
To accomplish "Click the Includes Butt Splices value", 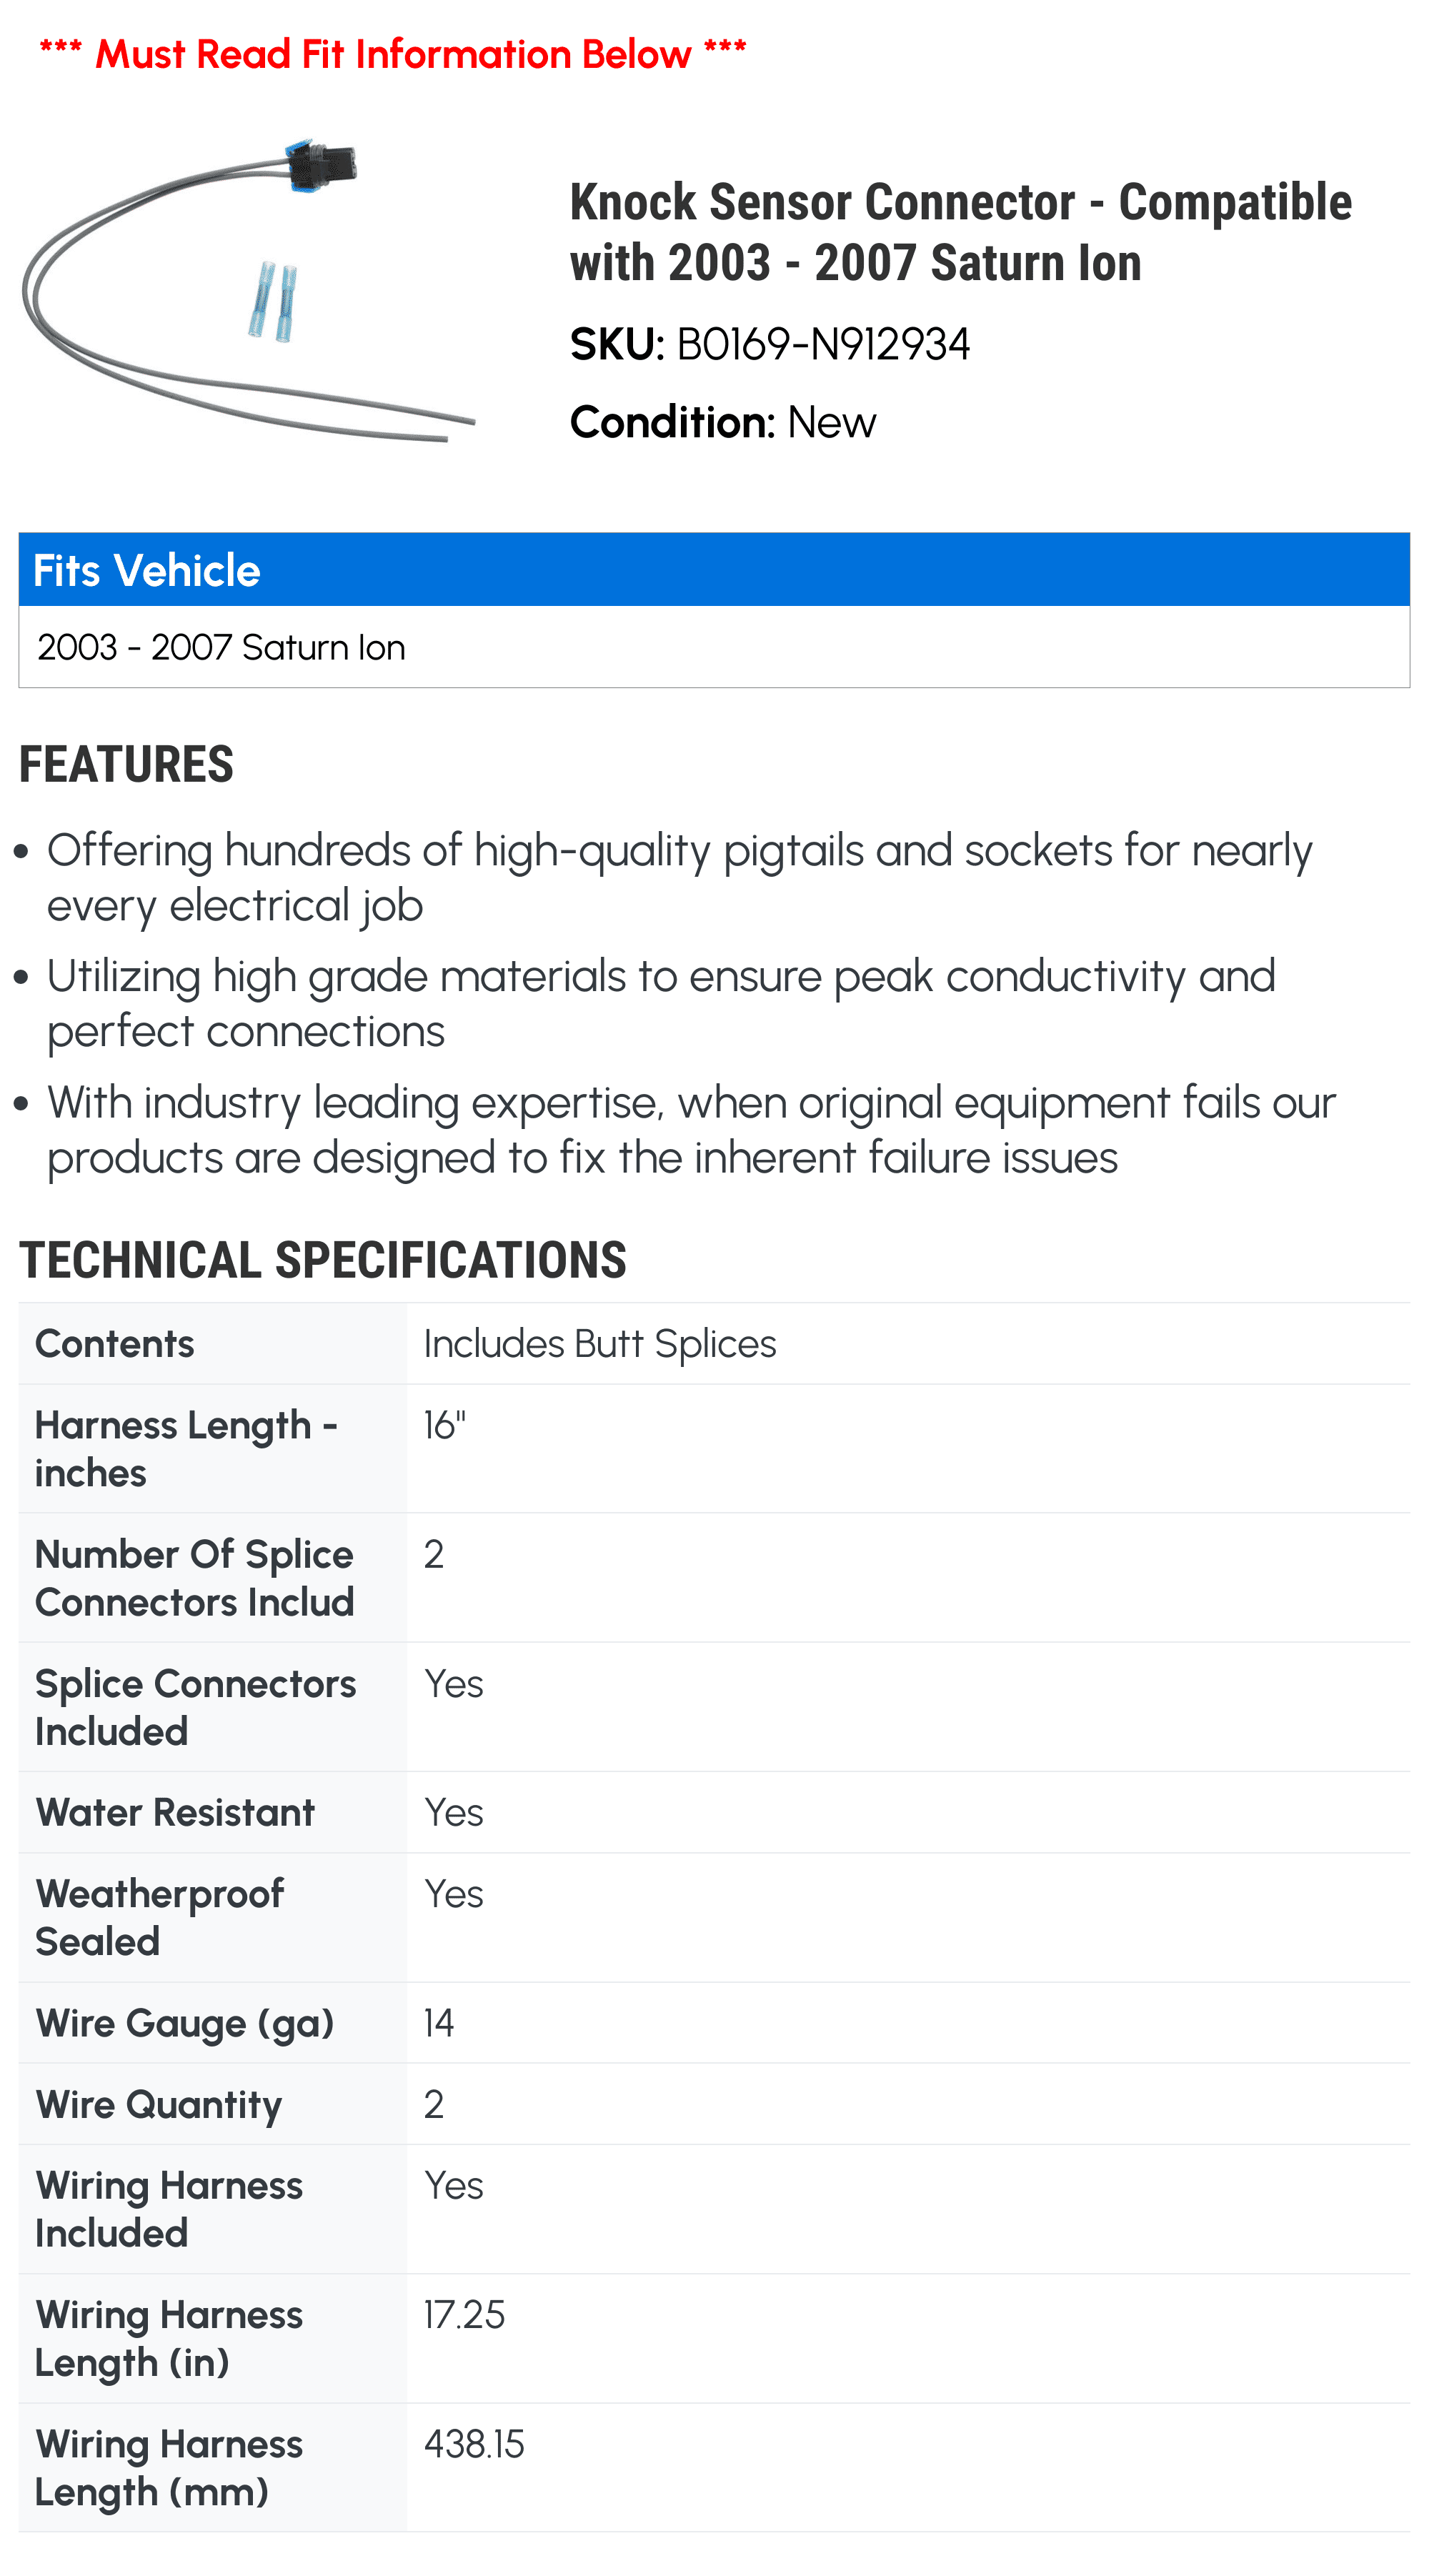I will pyautogui.click(x=599, y=1344).
